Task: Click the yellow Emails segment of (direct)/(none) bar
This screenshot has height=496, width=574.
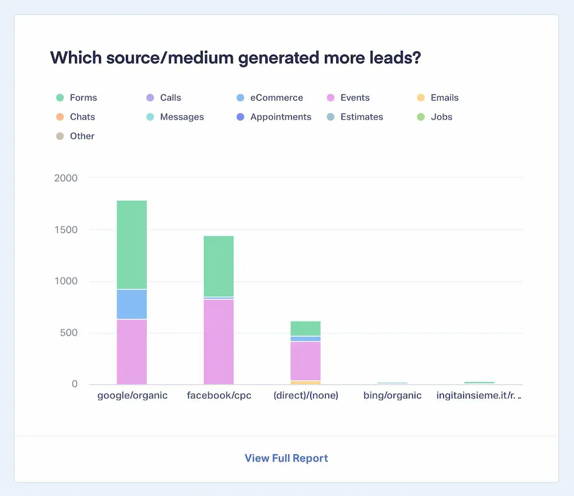Action: [x=305, y=383]
